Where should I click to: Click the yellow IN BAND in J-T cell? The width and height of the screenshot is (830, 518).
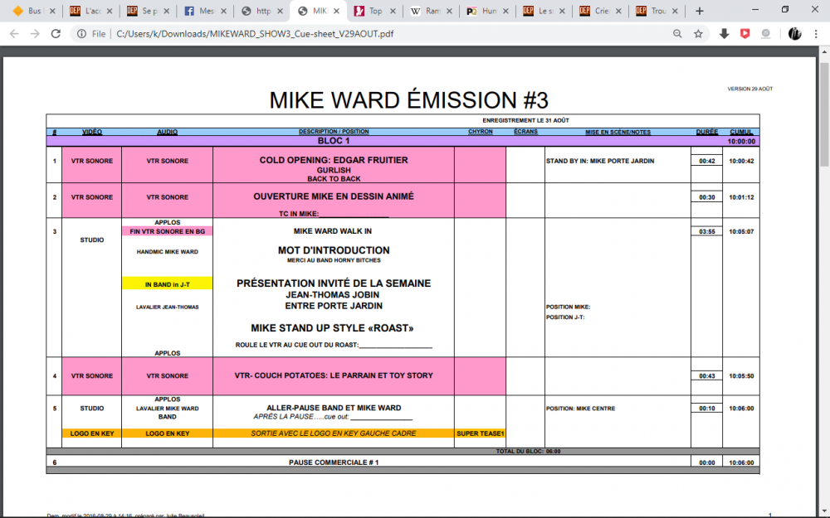click(167, 284)
